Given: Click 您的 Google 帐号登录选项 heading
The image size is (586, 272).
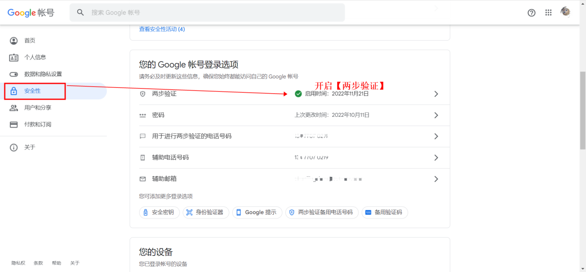Looking at the screenshot, I should [x=189, y=65].
